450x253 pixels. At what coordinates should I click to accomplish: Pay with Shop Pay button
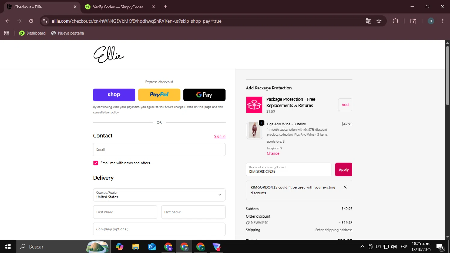point(114,95)
